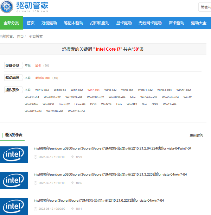The image size is (211, 215).
Task: Filter by WinVista-x64
Action: [x=170, y=97]
